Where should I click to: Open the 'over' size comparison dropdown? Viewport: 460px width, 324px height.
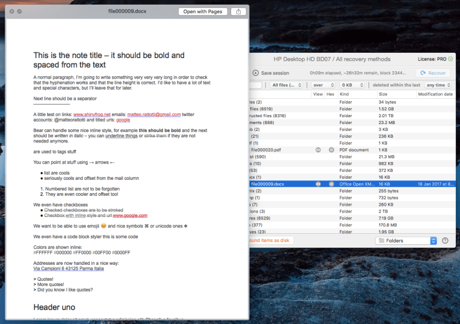323,85
